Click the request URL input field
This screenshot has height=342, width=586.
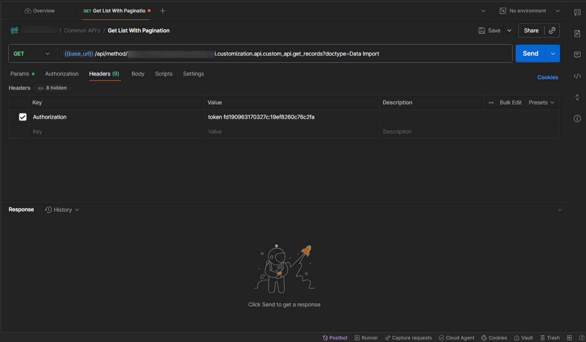click(x=285, y=53)
